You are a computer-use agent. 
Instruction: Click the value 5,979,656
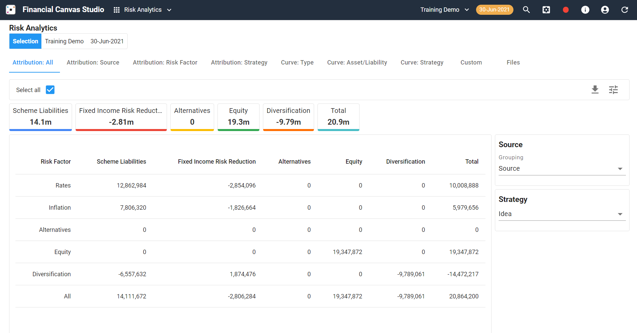[x=466, y=208]
